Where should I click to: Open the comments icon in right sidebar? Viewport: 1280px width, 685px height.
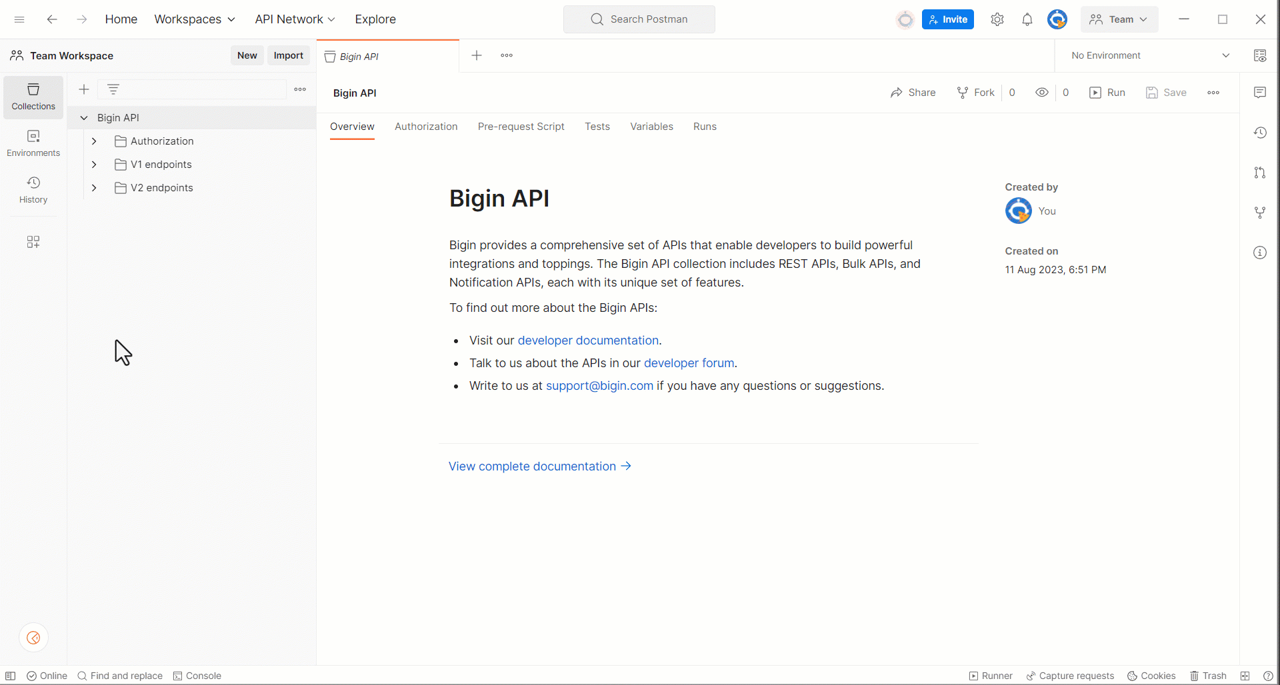pyautogui.click(x=1260, y=93)
